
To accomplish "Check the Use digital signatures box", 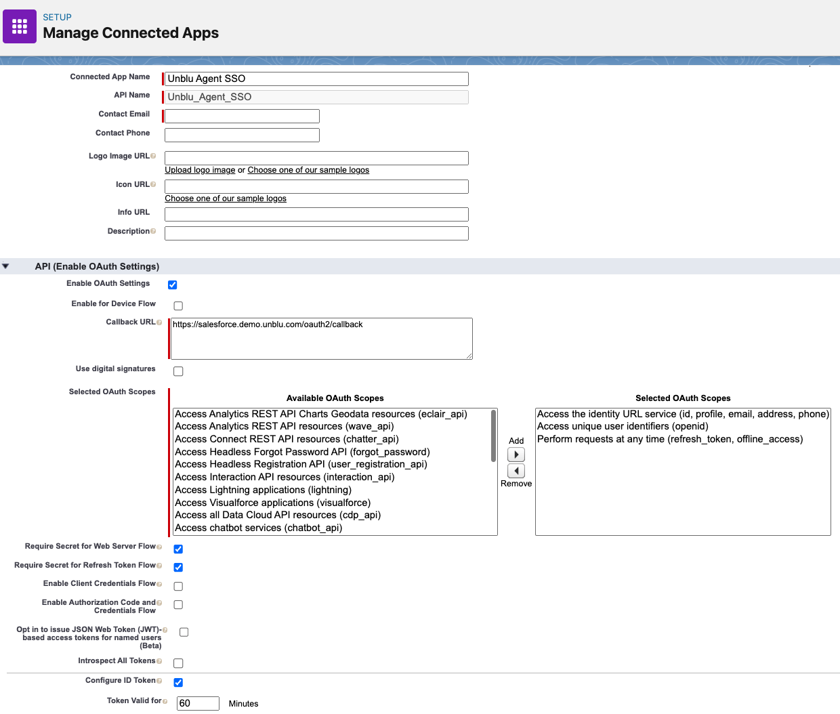I will (178, 371).
